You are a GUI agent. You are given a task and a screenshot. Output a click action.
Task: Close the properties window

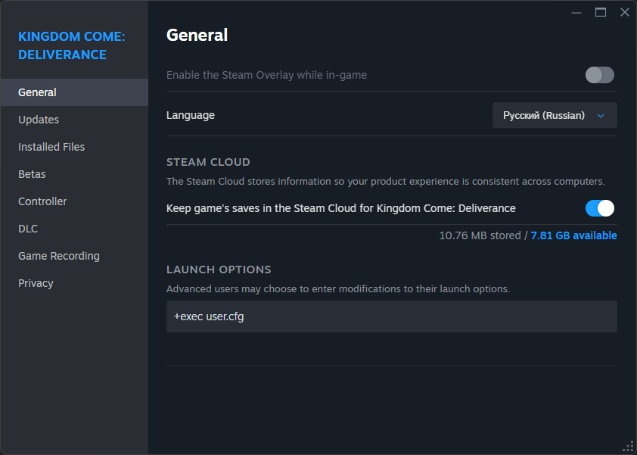tap(625, 13)
